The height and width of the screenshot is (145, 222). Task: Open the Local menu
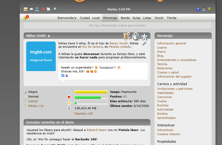[96, 18]
